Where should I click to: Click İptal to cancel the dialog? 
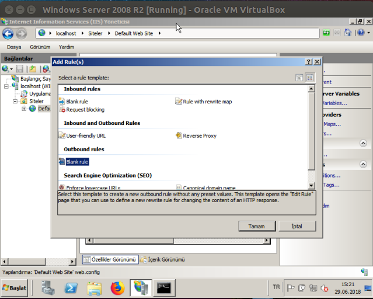[x=297, y=226]
